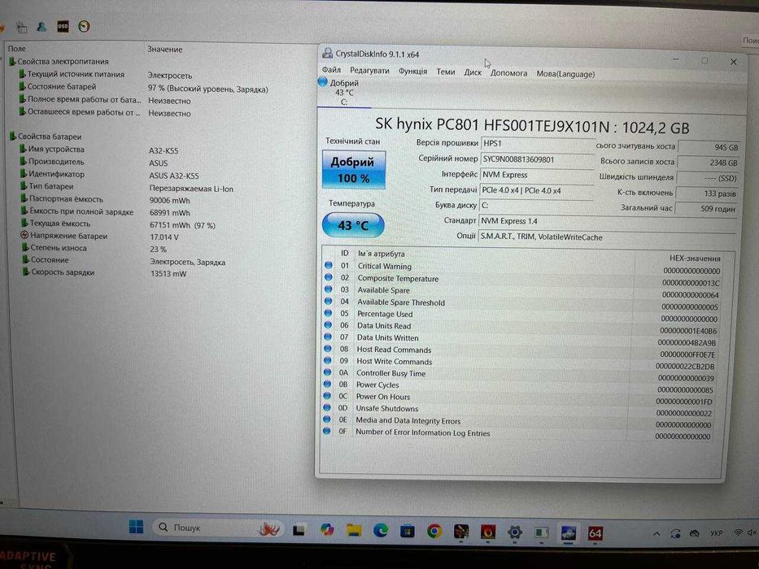Click status circle for Percentage Used row
The height and width of the screenshot is (569, 759).
328,313
